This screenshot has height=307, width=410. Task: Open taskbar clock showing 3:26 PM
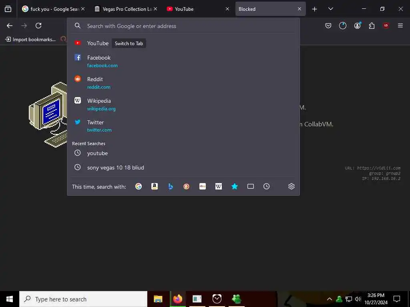(x=376, y=299)
